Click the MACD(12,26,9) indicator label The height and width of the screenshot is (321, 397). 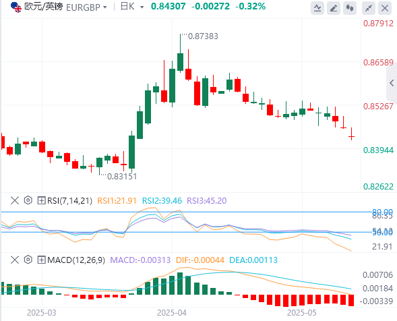(76, 260)
